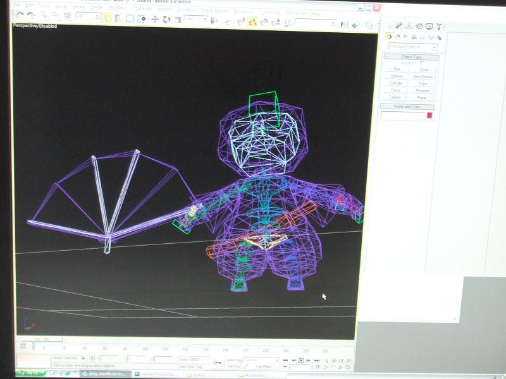The image size is (506, 379).
Task: Open named selection sets dropdown
Action: 315,23
